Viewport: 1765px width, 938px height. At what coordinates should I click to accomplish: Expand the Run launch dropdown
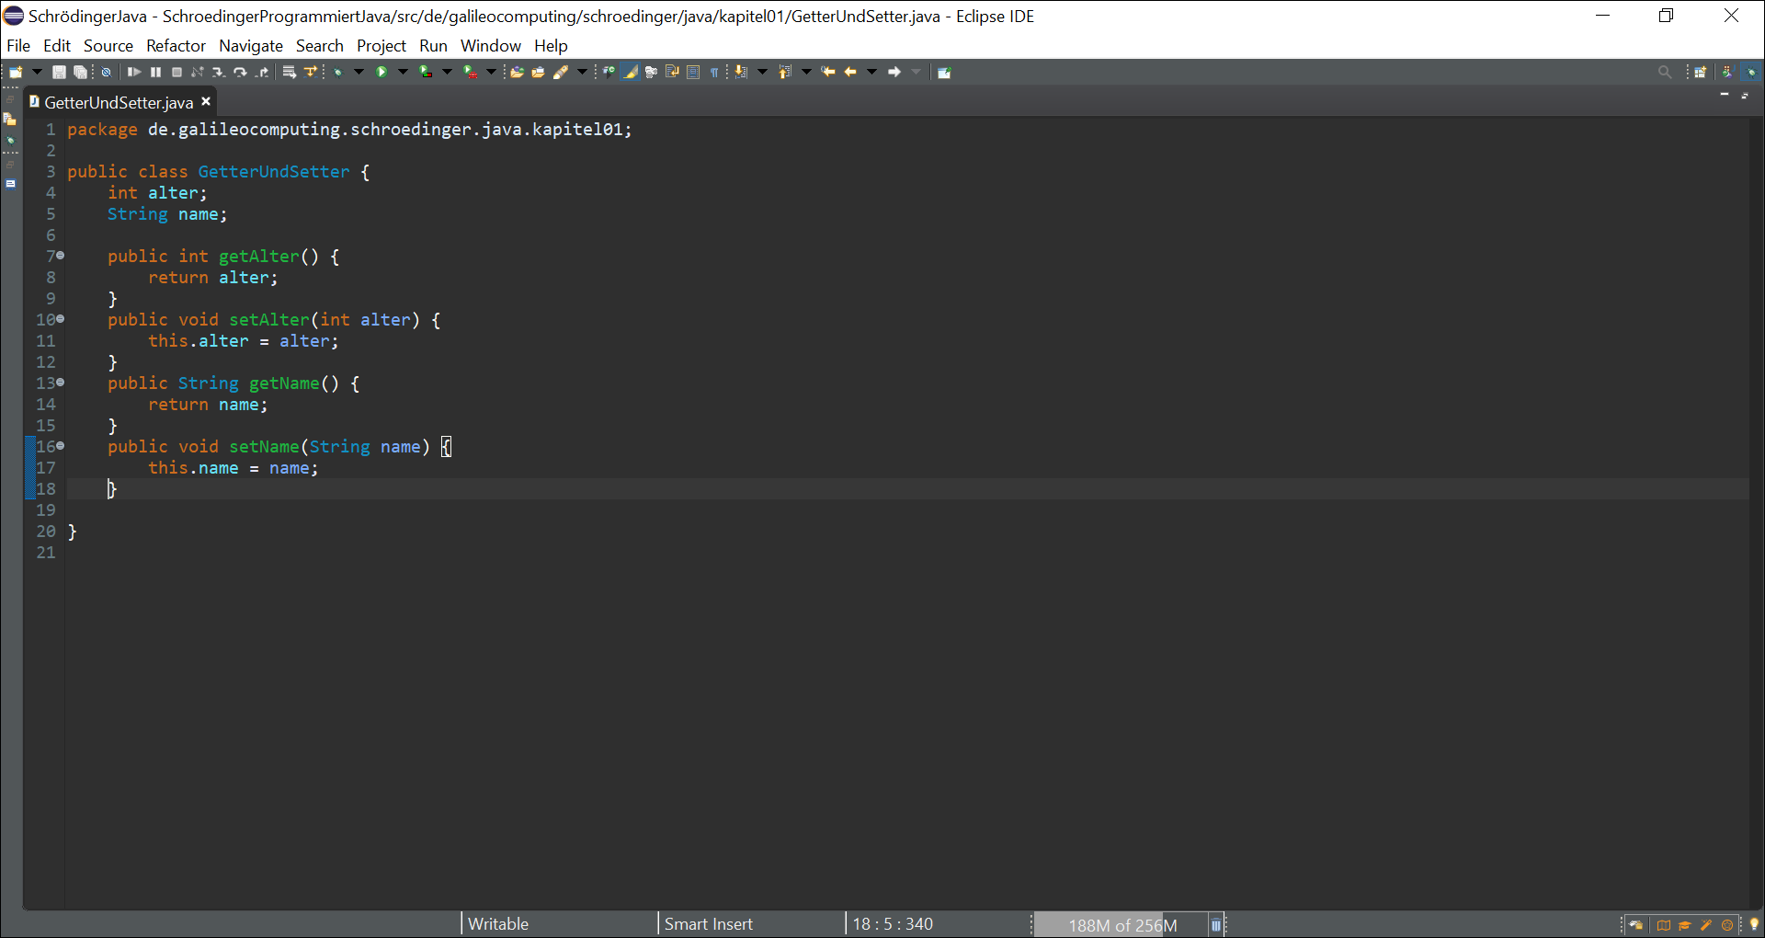[x=403, y=72]
